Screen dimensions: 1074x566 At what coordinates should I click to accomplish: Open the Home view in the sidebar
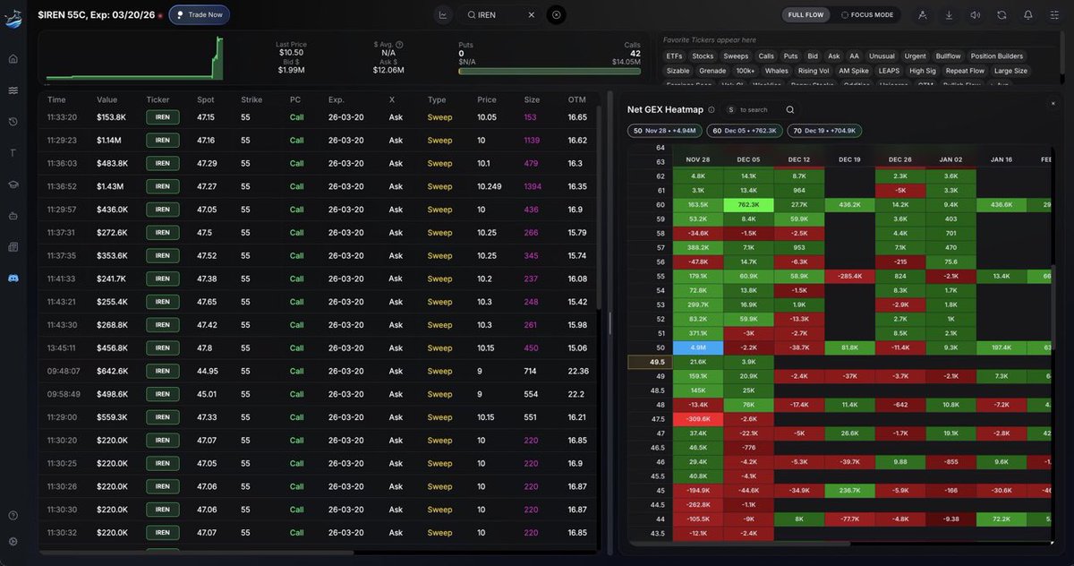click(12, 57)
